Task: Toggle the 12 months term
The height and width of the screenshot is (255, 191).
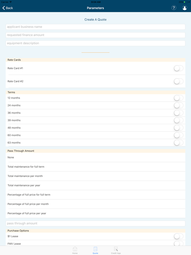Action: (178, 98)
